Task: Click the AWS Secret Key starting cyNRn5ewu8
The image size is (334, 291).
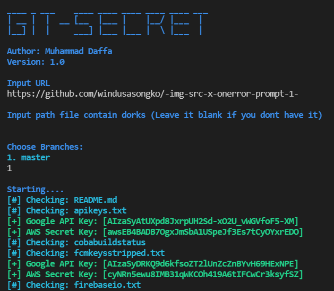Action: click(x=204, y=275)
